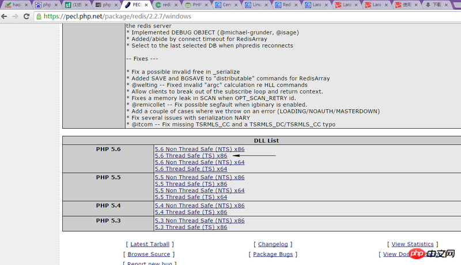Click the '-- Fixes ---' heading text
This screenshot has width=461, height=265.
(x=142, y=59)
